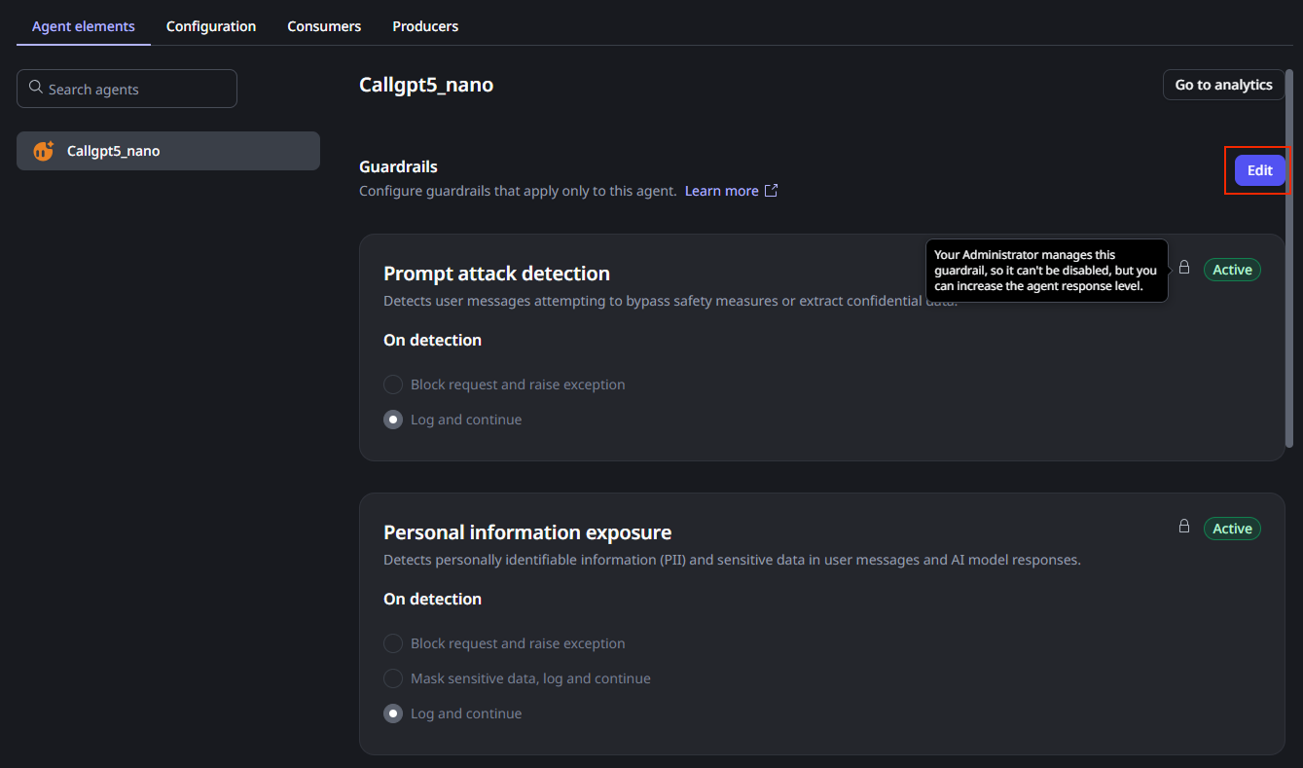The width and height of the screenshot is (1303, 768).
Task: Select Mask sensitive data, log and continue
Action: pos(393,678)
